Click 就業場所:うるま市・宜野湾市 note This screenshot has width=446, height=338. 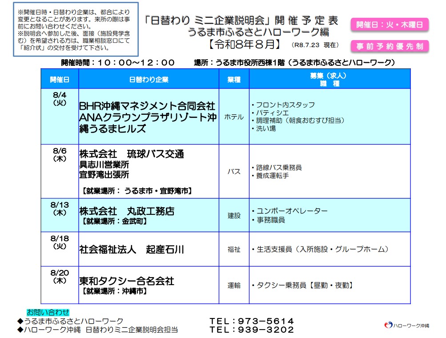[137, 191]
